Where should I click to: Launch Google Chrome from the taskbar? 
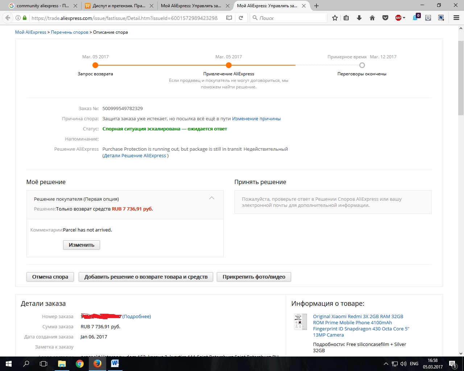click(80, 364)
